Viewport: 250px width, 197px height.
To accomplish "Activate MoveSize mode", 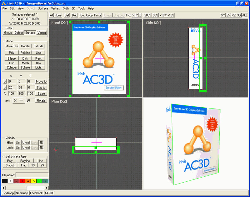I will click(12, 46).
